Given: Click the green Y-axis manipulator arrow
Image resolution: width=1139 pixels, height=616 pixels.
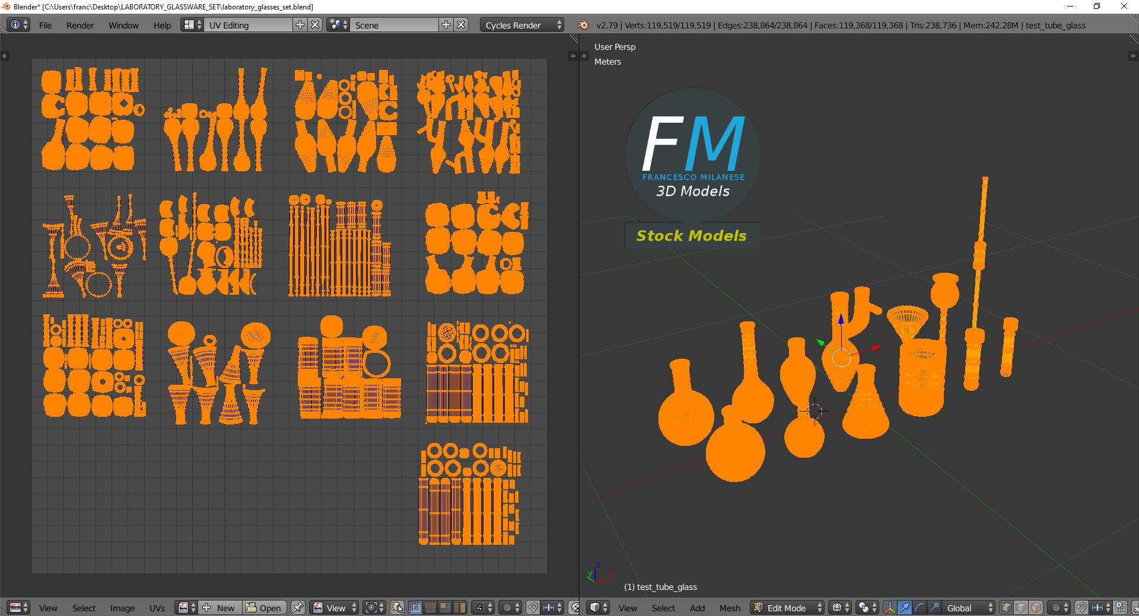Looking at the screenshot, I should coord(820,342).
